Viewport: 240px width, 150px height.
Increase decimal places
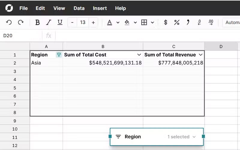coord(211,22)
